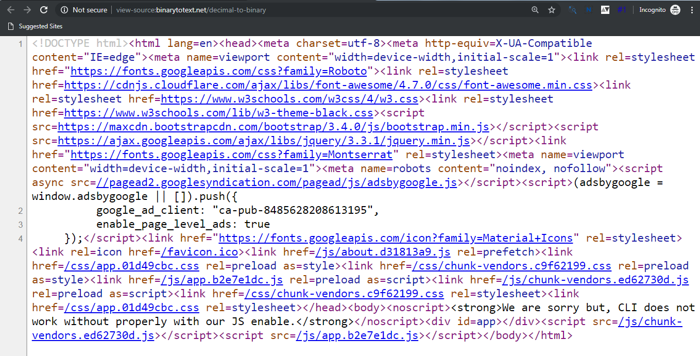Viewport: 700px width, 356px height.
Task: Click source line number 4
Action: tap(20, 239)
